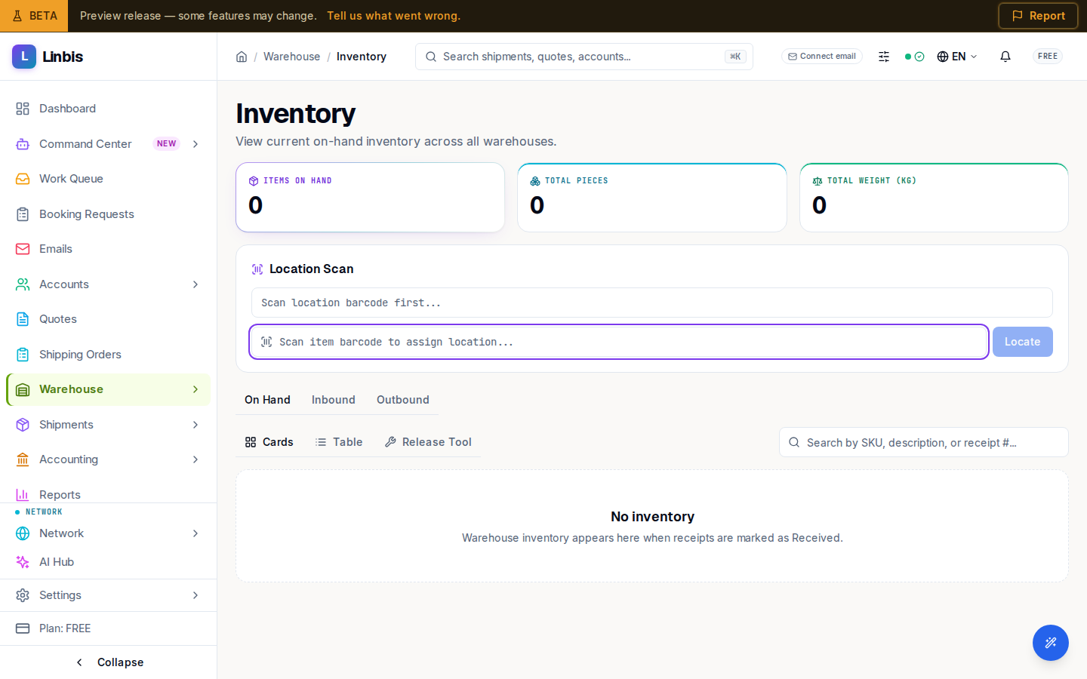
Task: Expand the Accounts submenu chevron
Action: click(x=196, y=284)
